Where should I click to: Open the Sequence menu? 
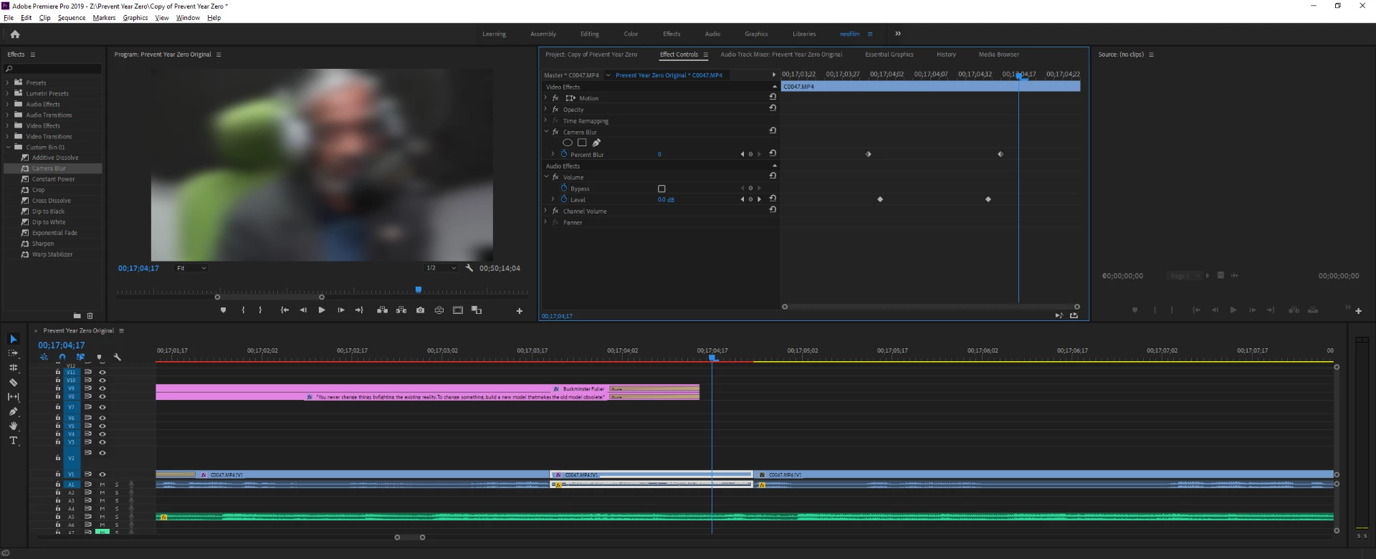coord(72,18)
